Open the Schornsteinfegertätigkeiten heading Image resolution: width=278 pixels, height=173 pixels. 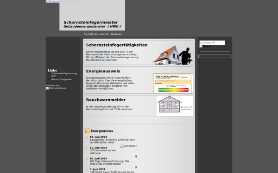pos(117,45)
